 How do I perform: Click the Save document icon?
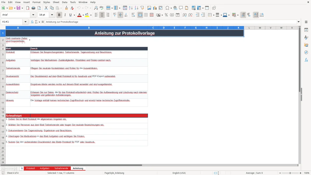(x=18, y=8)
